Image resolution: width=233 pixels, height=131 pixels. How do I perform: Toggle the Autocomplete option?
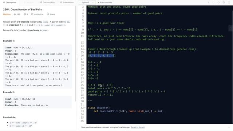point(105,3)
